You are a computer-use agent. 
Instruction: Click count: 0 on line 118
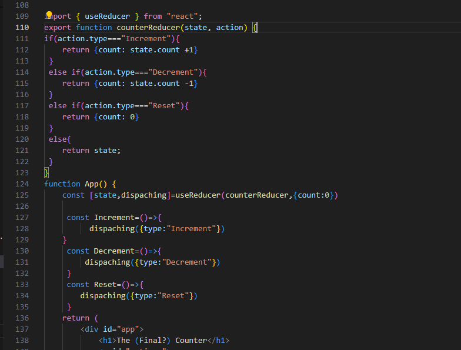[116, 116]
